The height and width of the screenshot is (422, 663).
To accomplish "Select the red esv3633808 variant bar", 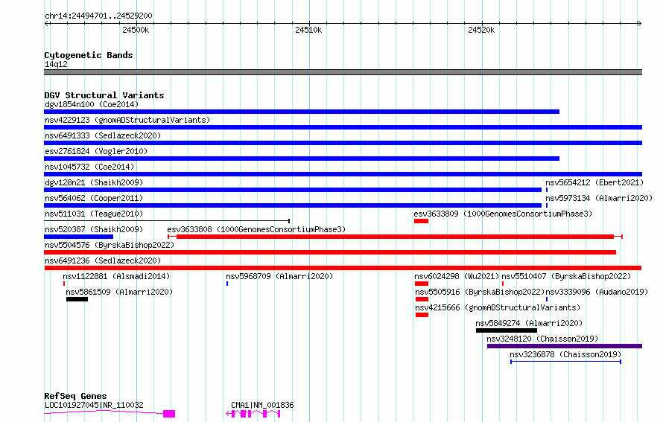I will tap(395, 237).
